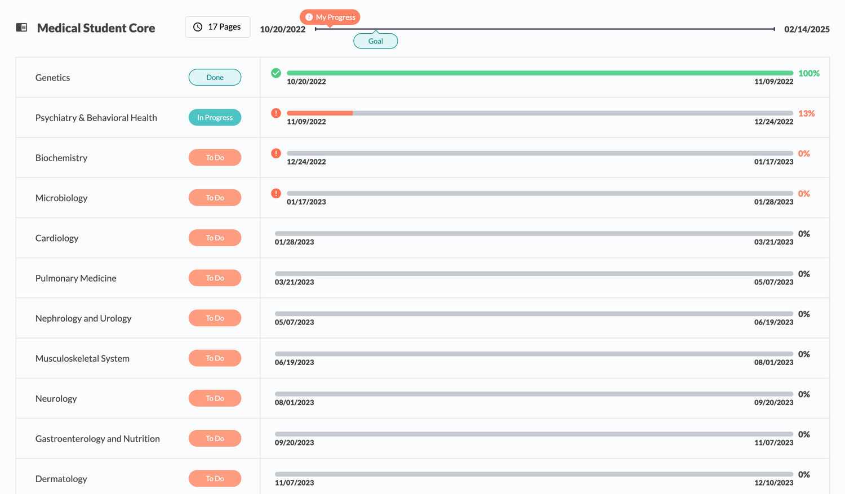Select the Goal marker on the timeline

tap(376, 41)
